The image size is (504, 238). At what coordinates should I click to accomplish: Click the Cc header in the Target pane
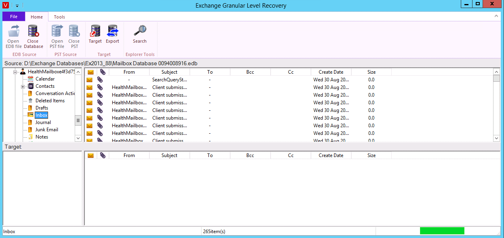pyautogui.click(x=291, y=155)
